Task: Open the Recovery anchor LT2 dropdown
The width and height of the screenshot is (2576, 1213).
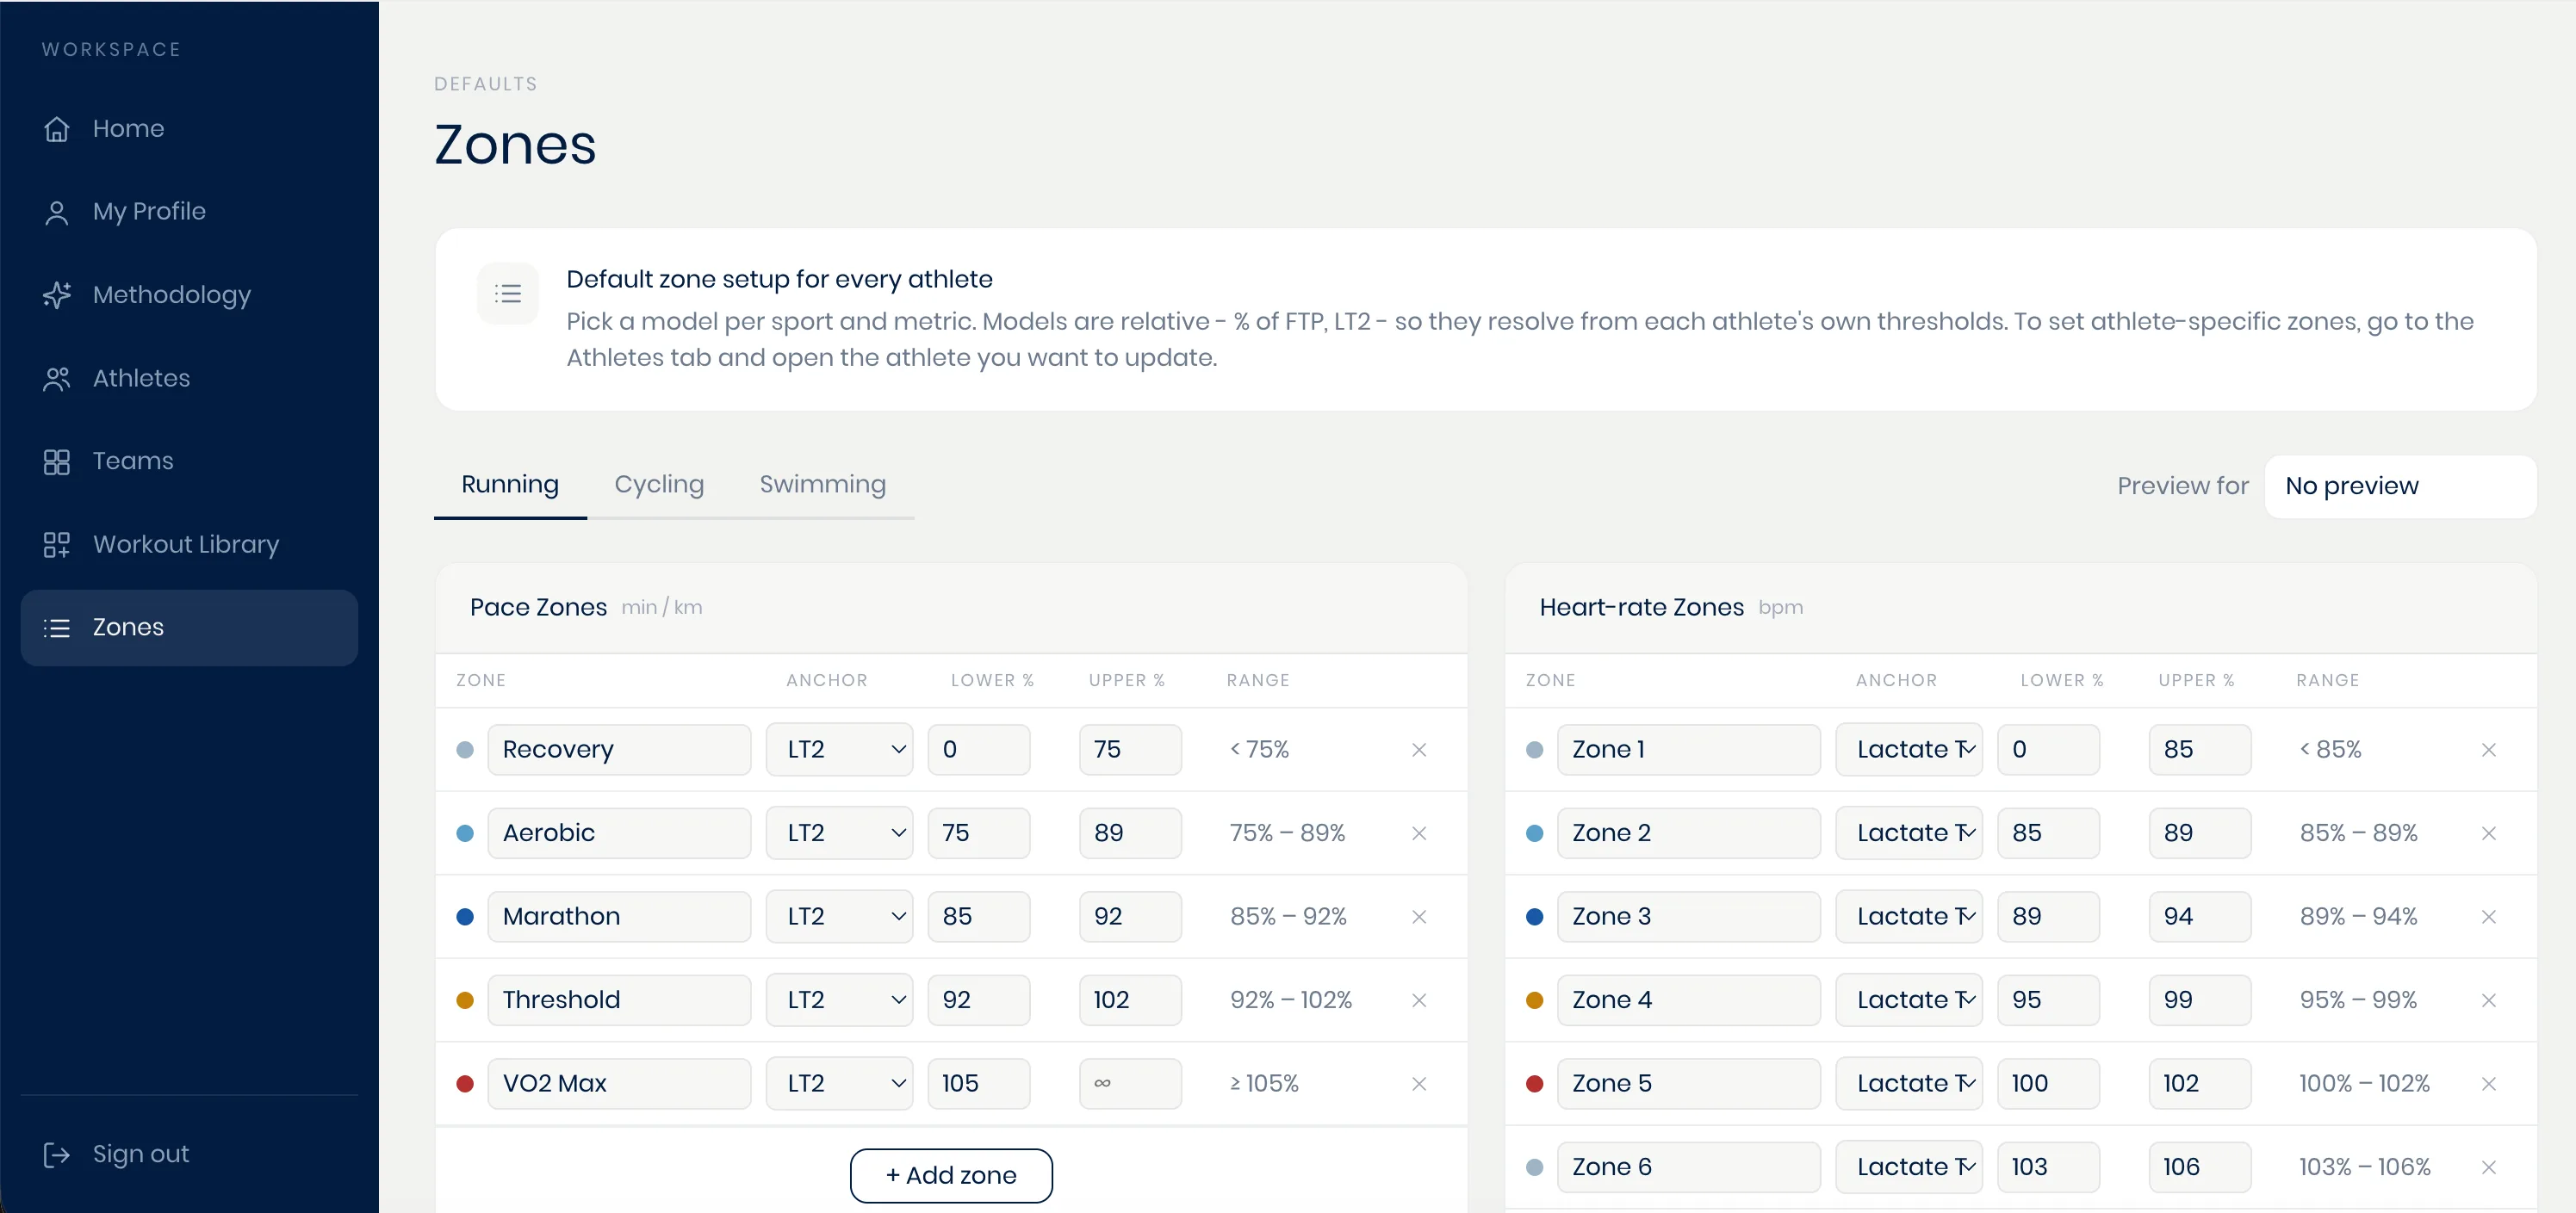Action: pos(840,749)
